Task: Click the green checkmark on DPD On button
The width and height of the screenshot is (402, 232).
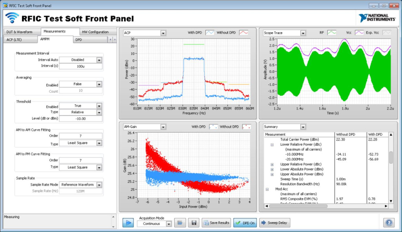Action: (x=238, y=223)
